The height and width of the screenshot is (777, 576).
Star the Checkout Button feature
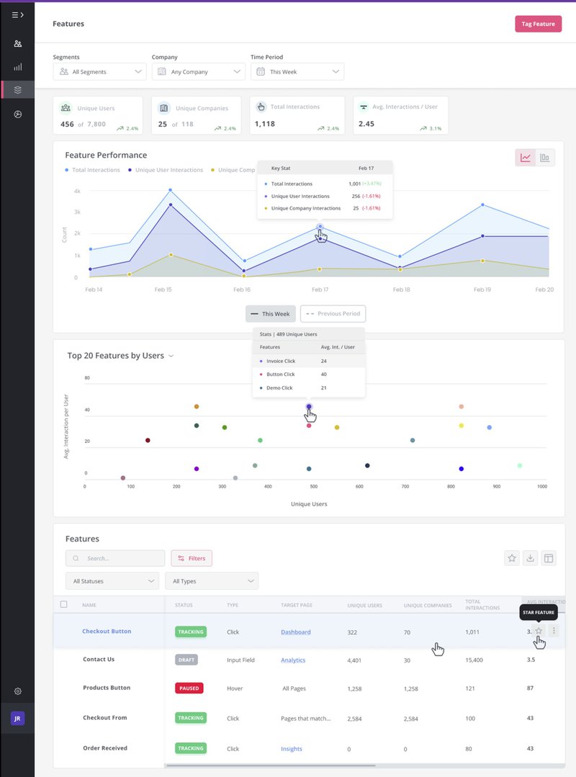(x=539, y=630)
